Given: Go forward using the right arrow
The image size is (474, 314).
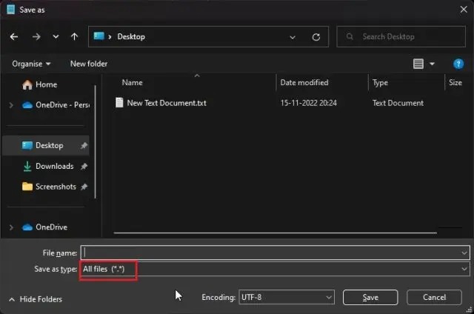Looking at the screenshot, I should [x=36, y=37].
